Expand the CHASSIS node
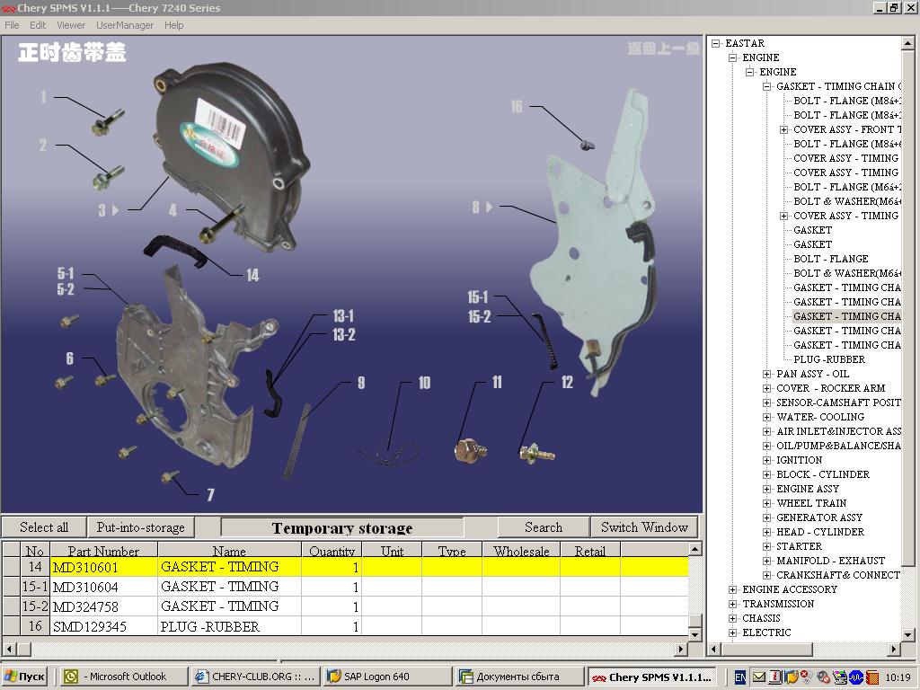Image resolution: width=920 pixels, height=690 pixels. (x=732, y=618)
